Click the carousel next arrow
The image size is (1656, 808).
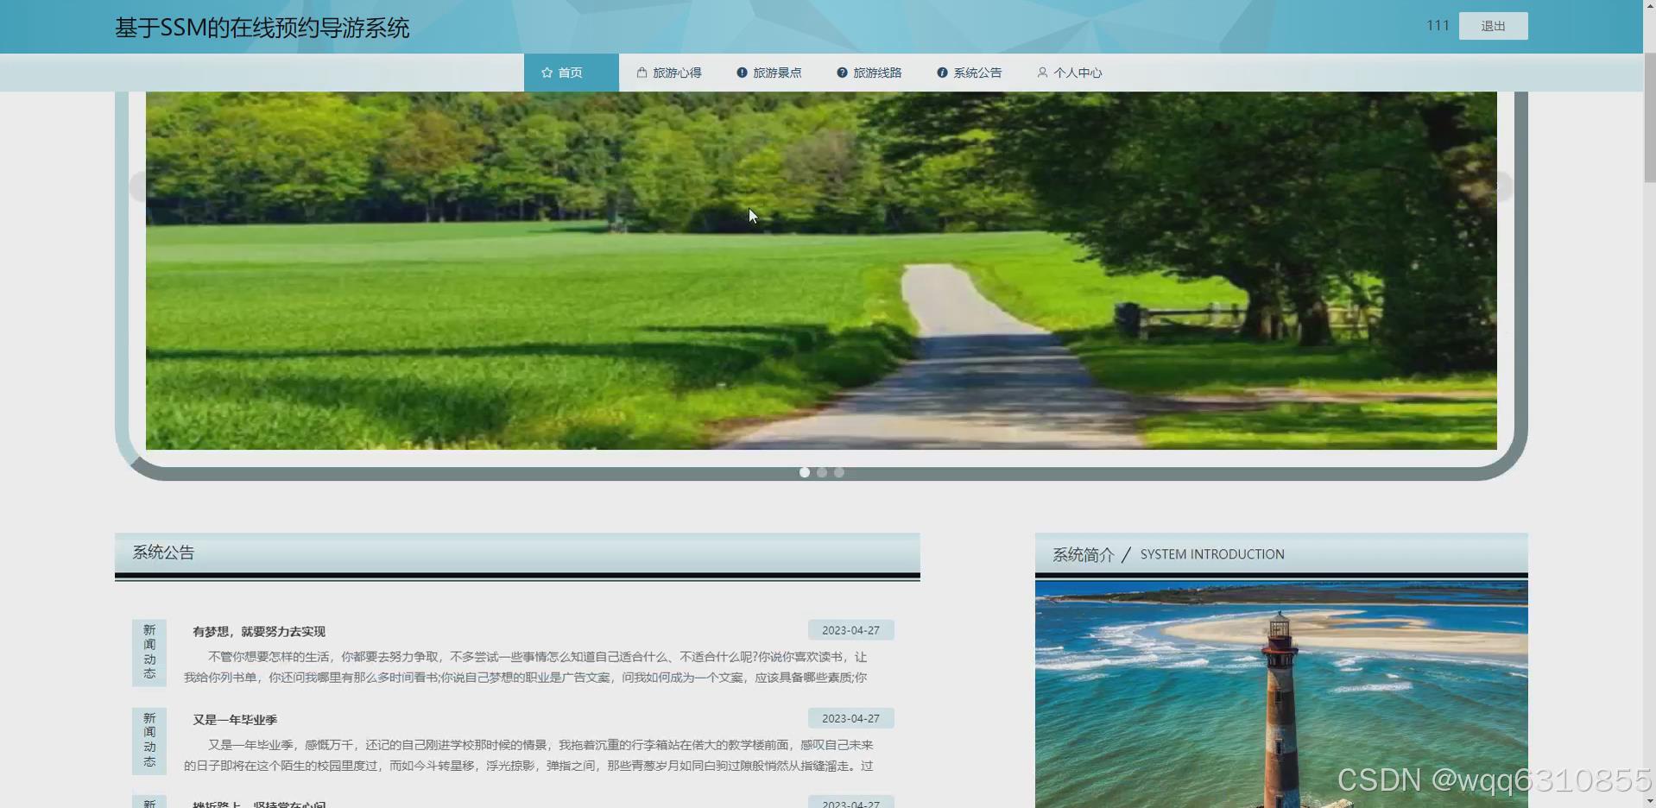tap(1504, 186)
